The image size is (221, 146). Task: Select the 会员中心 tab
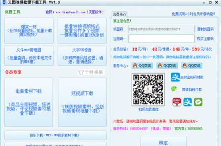coord(120,14)
